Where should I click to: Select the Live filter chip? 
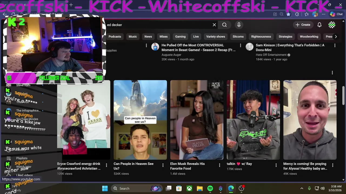pyautogui.click(x=196, y=37)
